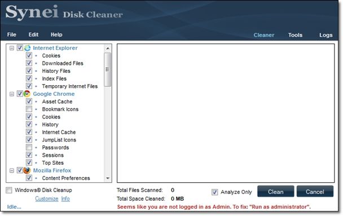This screenshot has height=216, width=343.
Task: Click the tree list scrollbar thumb
Action: pos(107,70)
